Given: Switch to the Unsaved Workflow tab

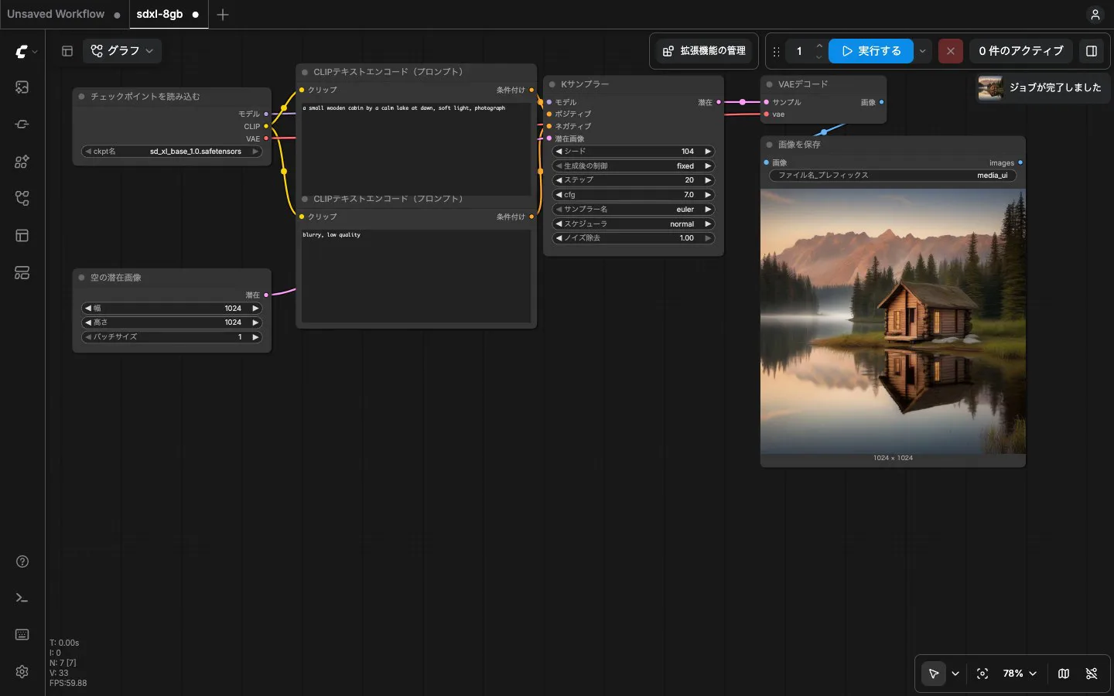Looking at the screenshot, I should click(56, 14).
